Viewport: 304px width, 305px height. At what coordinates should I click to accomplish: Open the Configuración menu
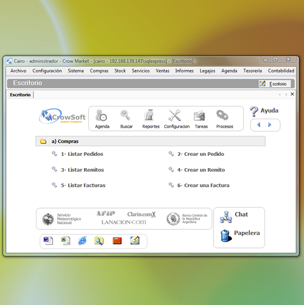click(47, 71)
